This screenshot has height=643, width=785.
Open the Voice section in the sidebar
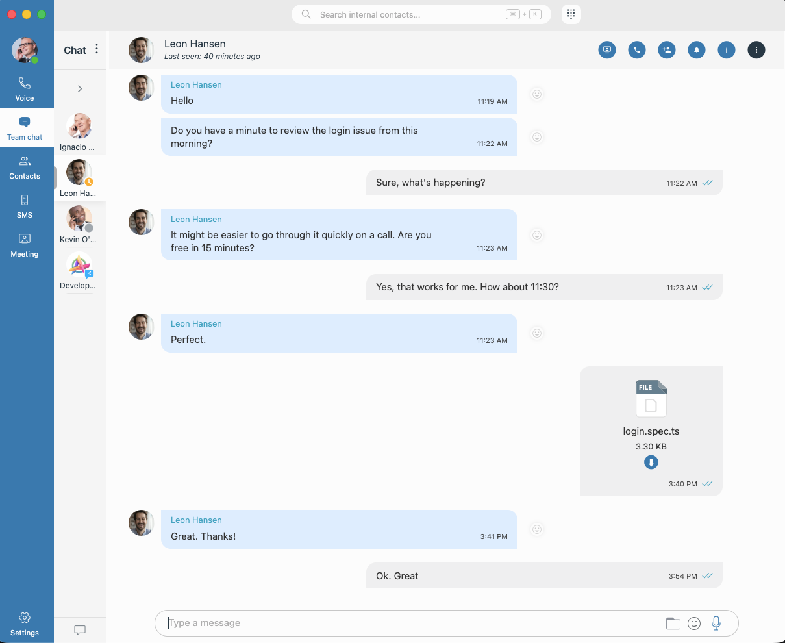25,88
